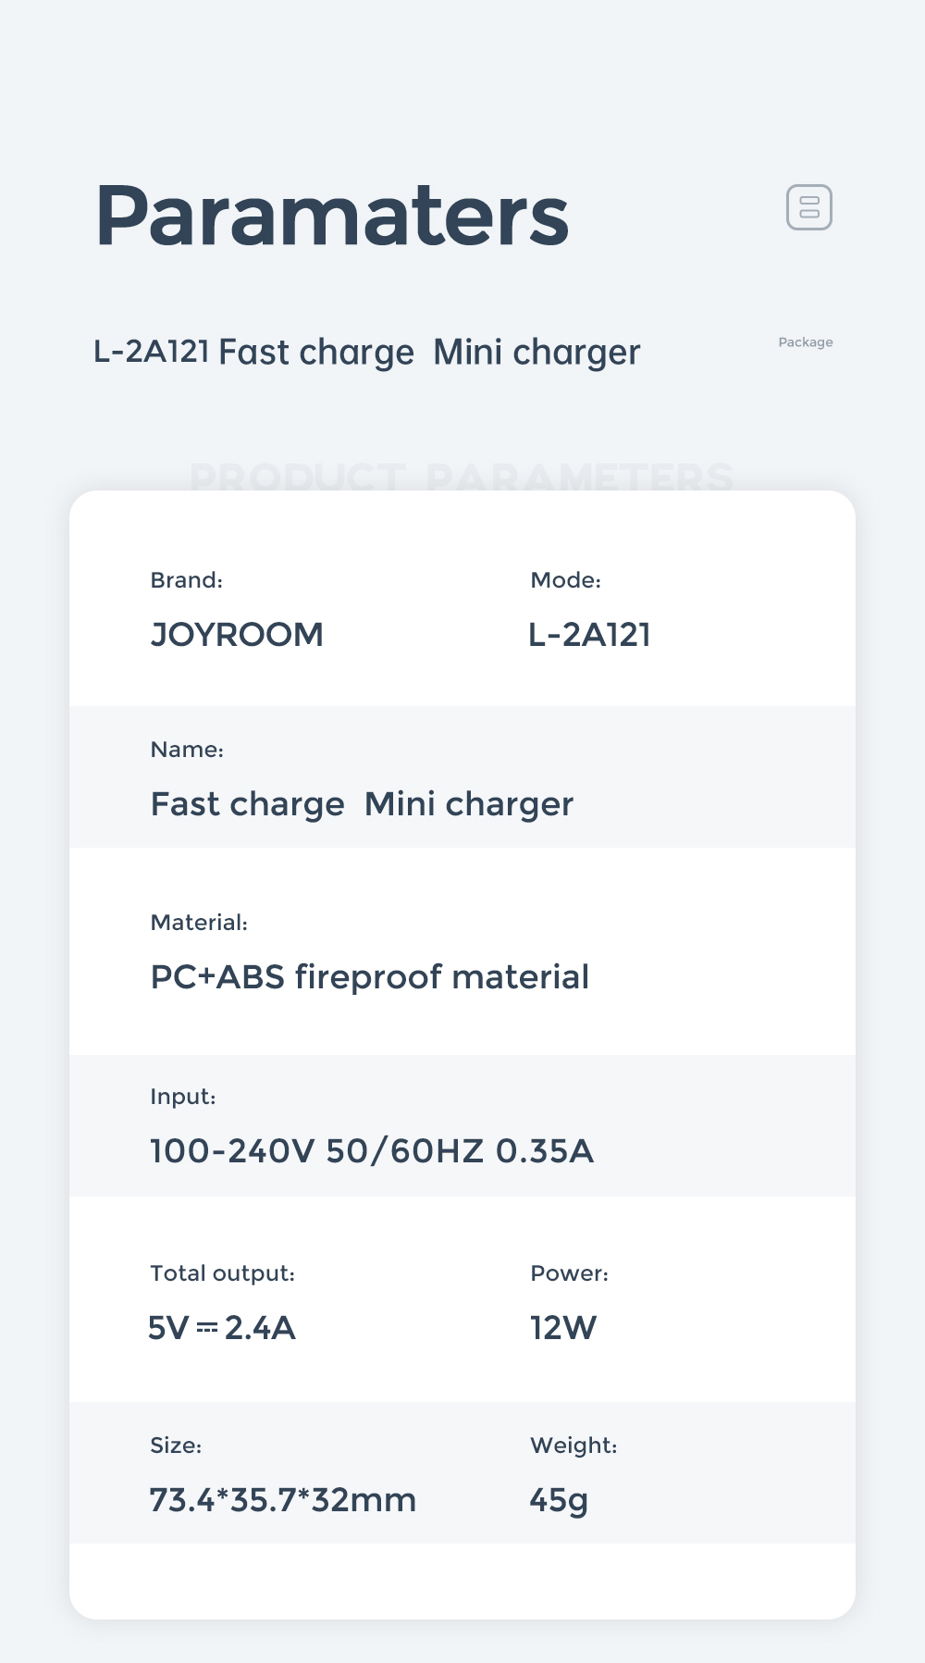The image size is (925, 1663).
Task: Click the Paramaters heading
Action: [x=332, y=217]
